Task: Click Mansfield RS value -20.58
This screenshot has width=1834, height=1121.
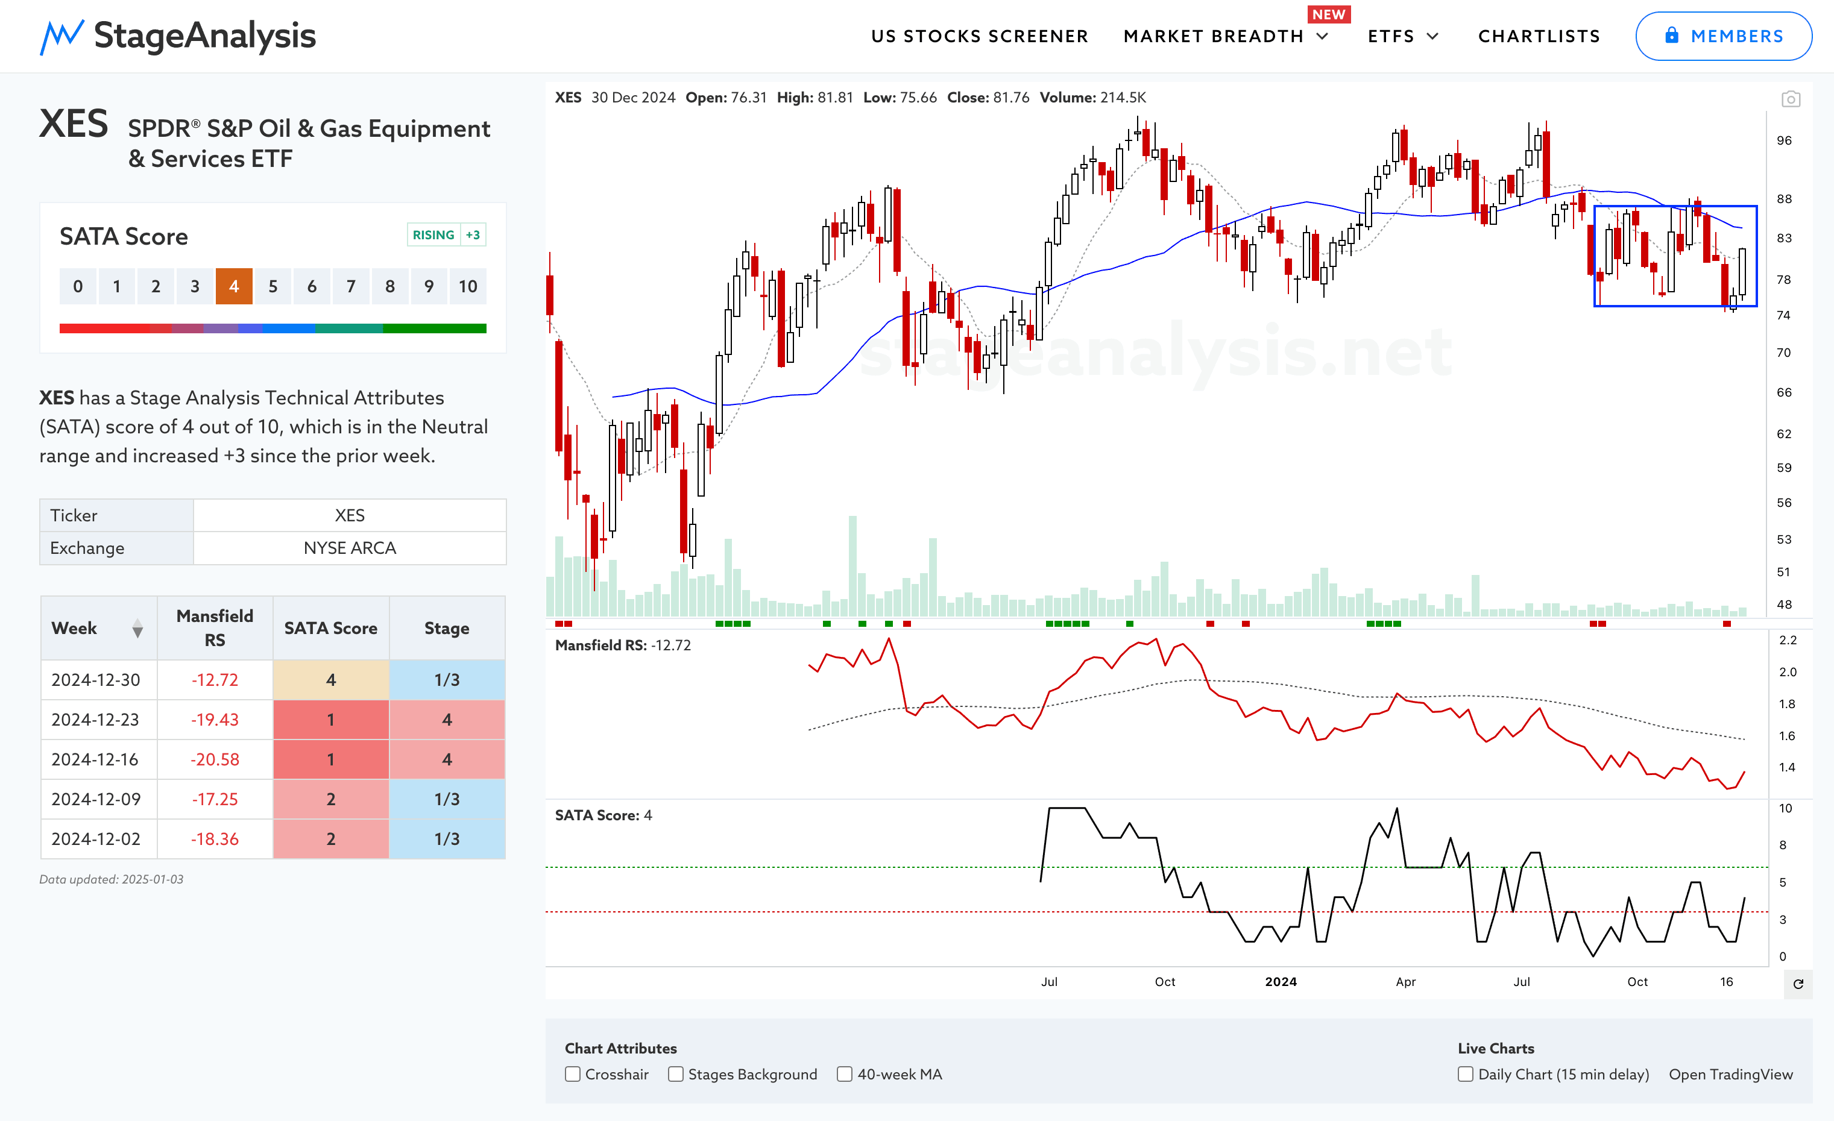Action: point(215,759)
